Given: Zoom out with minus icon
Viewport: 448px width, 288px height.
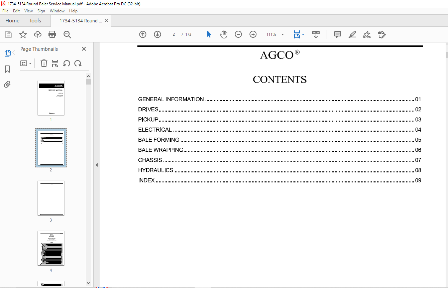Looking at the screenshot, I should click(x=238, y=34).
